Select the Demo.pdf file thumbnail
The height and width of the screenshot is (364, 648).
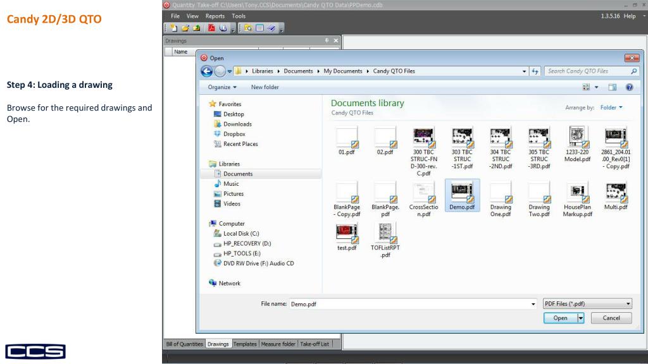click(462, 196)
